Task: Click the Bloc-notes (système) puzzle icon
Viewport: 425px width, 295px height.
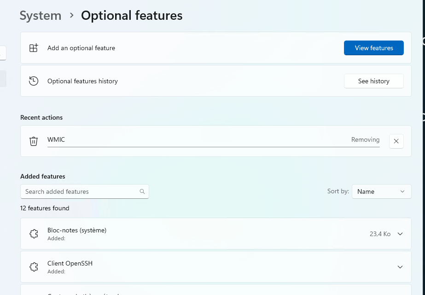Action: [x=34, y=234]
